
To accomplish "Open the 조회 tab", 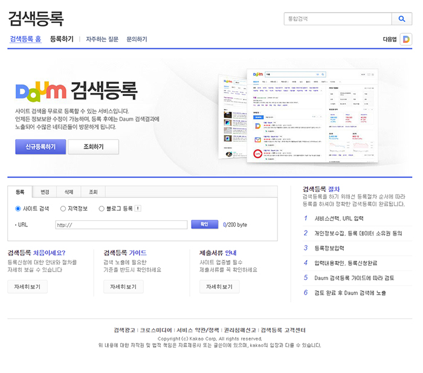I will (x=93, y=192).
